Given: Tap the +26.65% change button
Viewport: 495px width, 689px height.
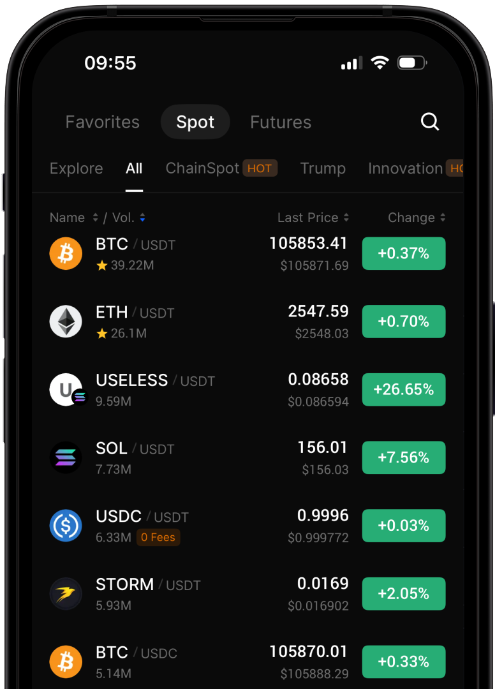Looking at the screenshot, I should pyautogui.click(x=404, y=390).
